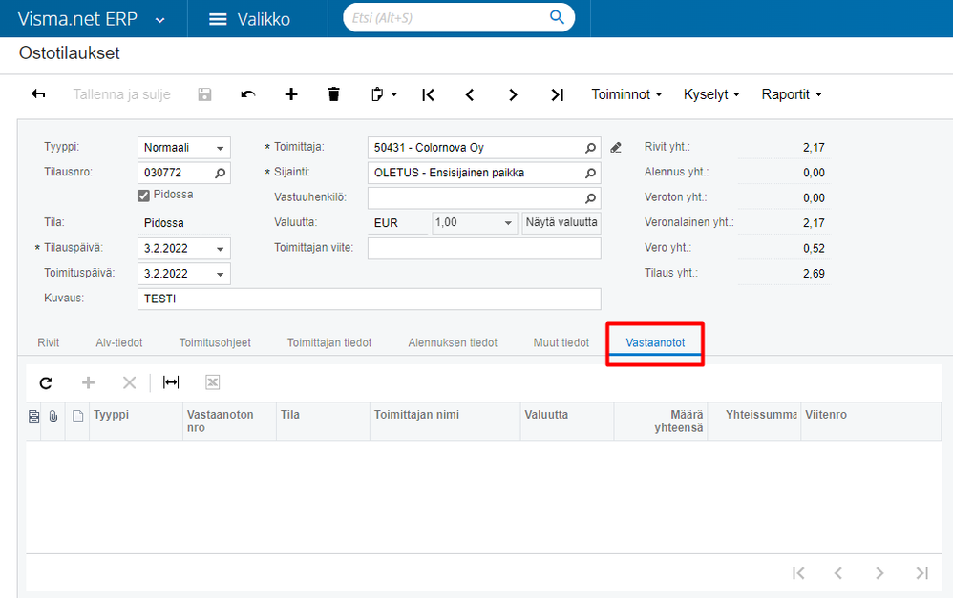The image size is (953, 598).
Task: Go to next record icon
Action: (x=513, y=94)
